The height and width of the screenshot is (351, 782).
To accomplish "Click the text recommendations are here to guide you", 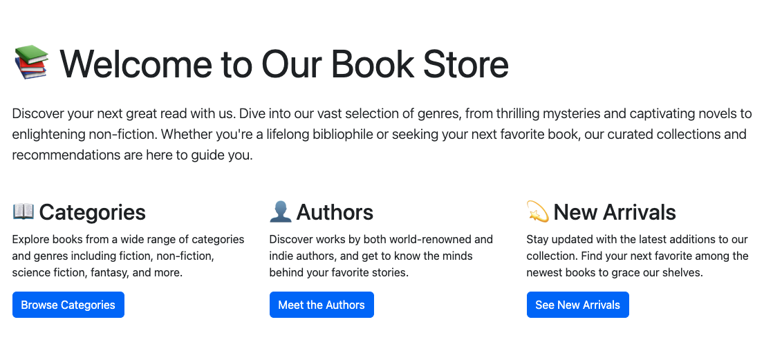I will tap(133, 155).
